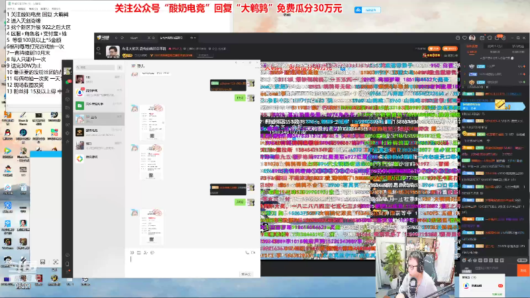Select the first tab of Douyu chat panel

(472, 46)
